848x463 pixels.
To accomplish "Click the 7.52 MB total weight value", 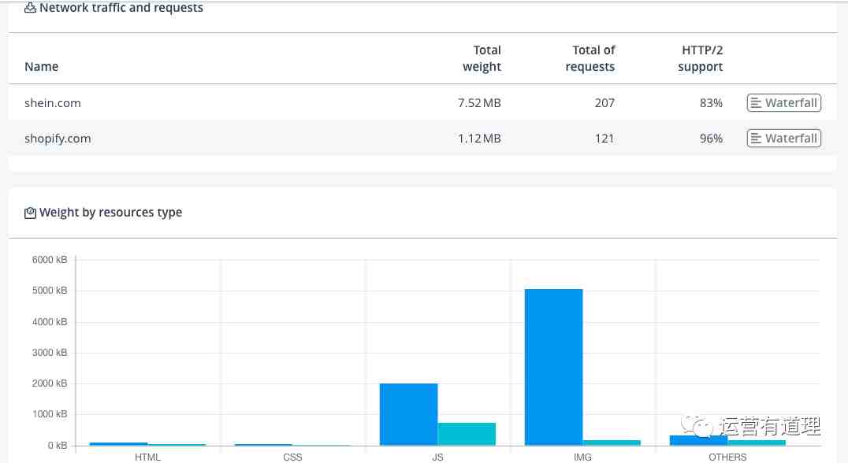I will (479, 102).
